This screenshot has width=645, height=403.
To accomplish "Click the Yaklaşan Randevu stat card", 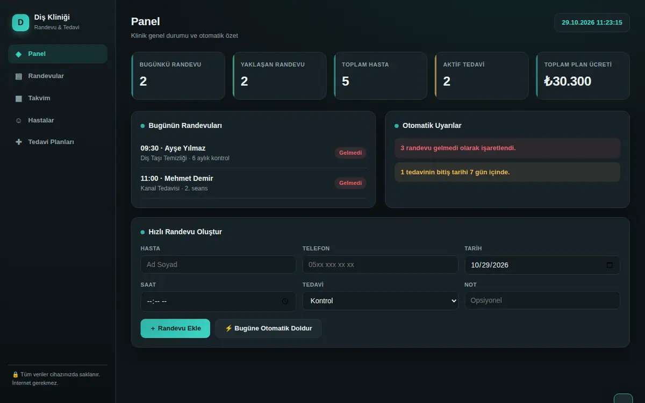I will pos(279,76).
